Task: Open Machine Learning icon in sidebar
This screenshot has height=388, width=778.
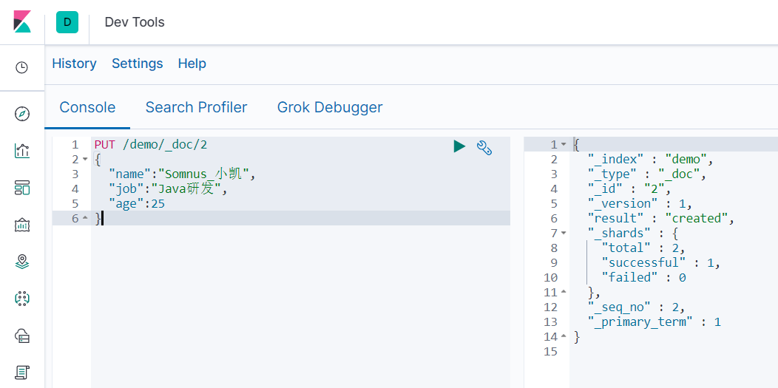Action: [x=22, y=299]
